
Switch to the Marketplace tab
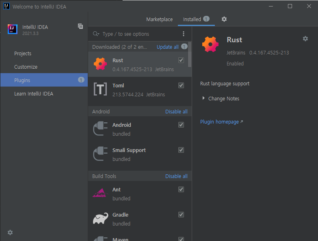[x=159, y=19]
